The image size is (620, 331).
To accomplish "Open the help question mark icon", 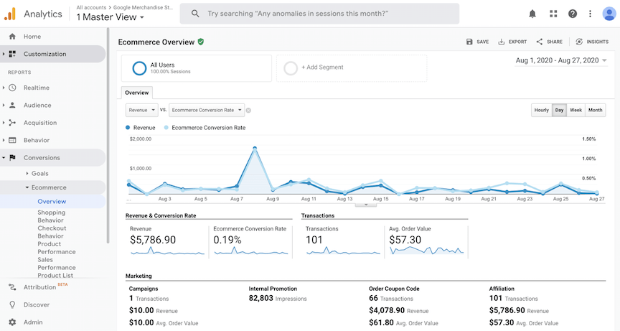I will pos(573,14).
